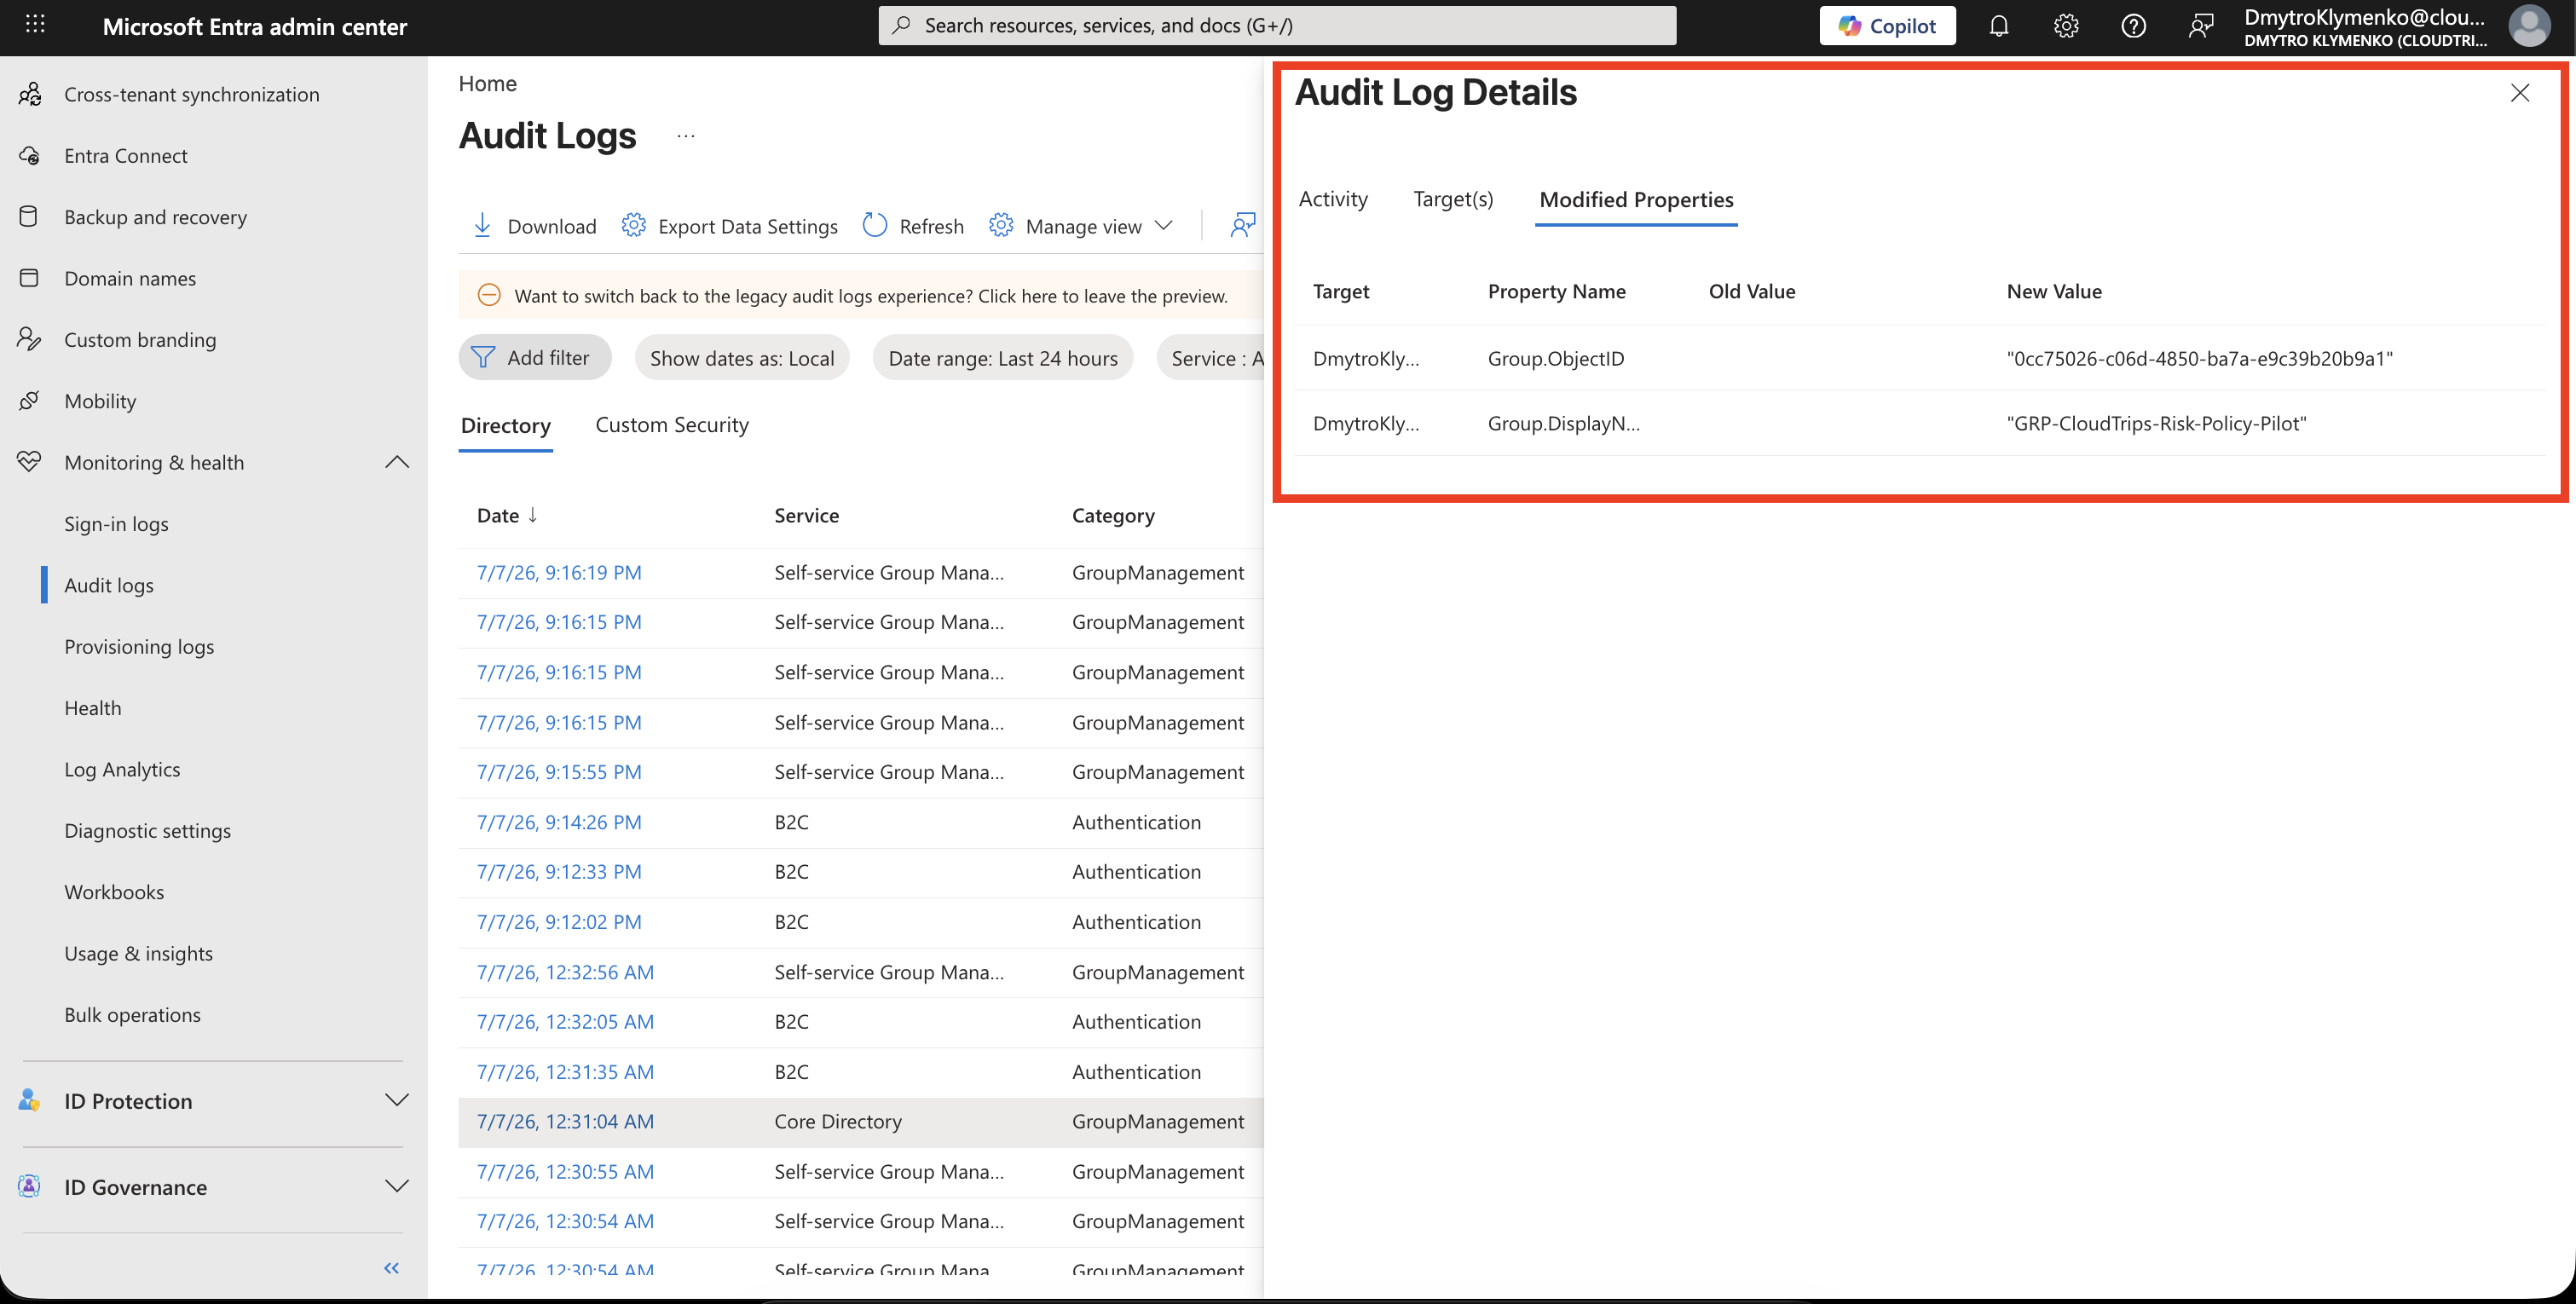Click the Group.ObjectID property cell

point(1555,358)
